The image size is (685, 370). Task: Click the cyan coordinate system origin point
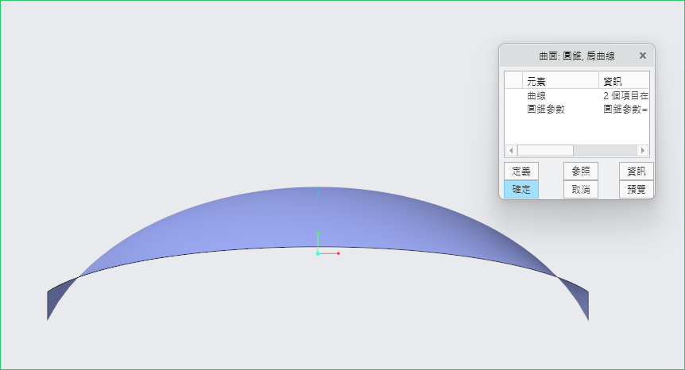pyautogui.click(x=318, y=253)
